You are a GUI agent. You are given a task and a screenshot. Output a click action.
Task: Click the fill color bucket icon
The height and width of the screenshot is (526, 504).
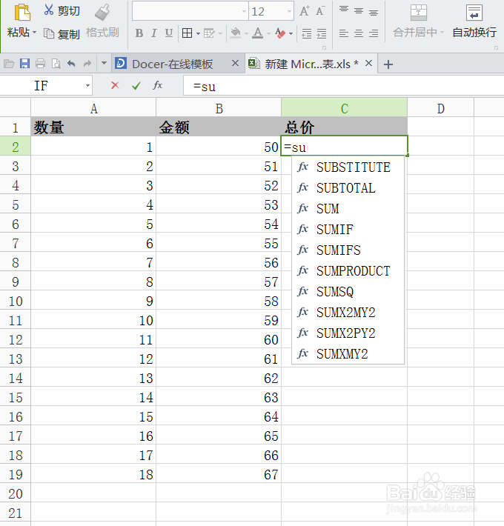coord(236,33)
